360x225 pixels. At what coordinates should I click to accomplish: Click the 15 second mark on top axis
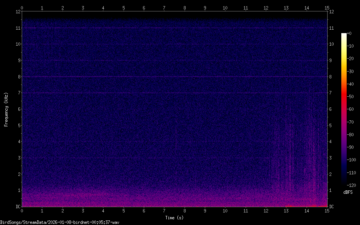pos(327,8)
